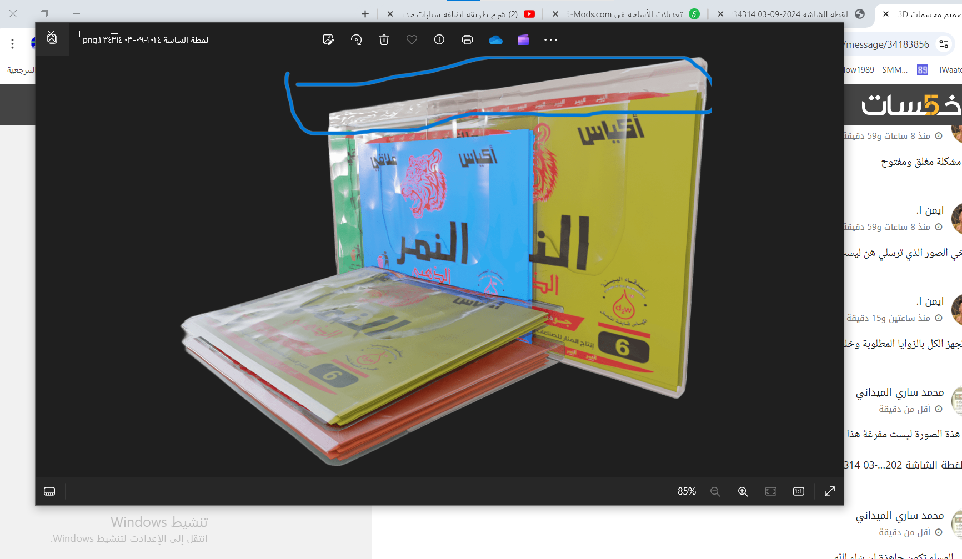
Task: Open Clipchamp video editor icon in Photos toolbar
Action: click(x=523, y=39)
